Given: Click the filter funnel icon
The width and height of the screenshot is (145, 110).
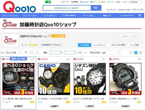Looking at the screenshot, I should click(26, 53).
